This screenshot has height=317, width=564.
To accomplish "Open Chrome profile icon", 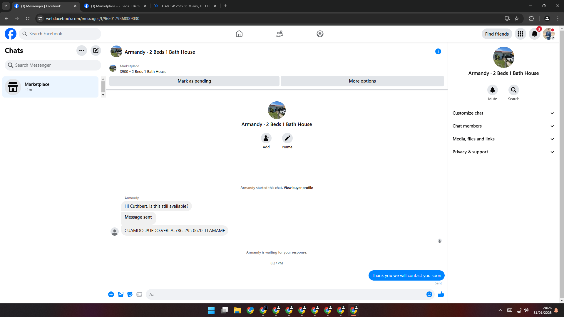I will pyautogui.click(x=547, y=19).
